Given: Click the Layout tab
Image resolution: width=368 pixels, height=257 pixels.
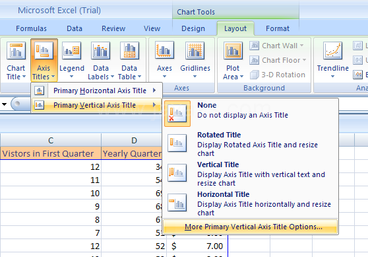Looking at the screenshot, I should click(235, 28).
